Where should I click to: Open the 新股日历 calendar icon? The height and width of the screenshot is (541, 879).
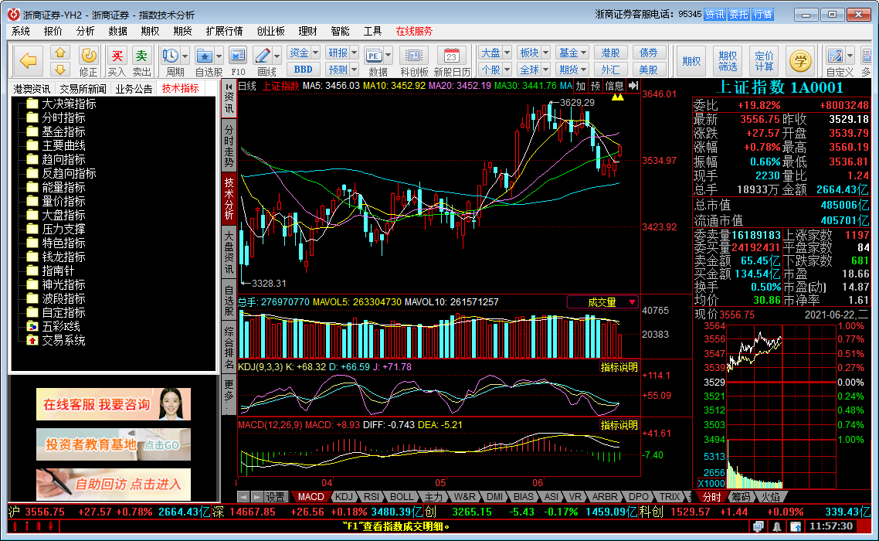pyautogui.click(x=451, y=56)
